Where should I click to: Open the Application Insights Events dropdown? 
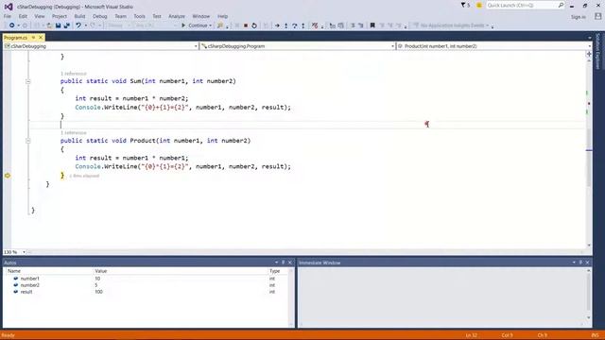(488, 25)
